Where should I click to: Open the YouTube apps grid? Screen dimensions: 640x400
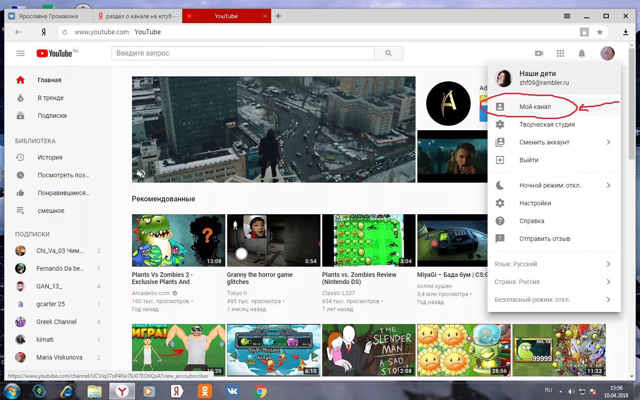click(560, 53)
